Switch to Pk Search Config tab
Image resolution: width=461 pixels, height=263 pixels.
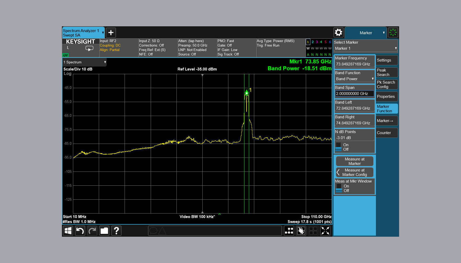pyautogui.click(x=387, y=84)
